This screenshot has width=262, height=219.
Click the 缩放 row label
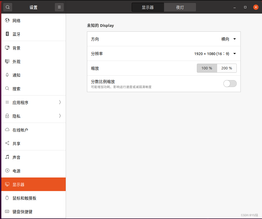[x=95, y=68]
